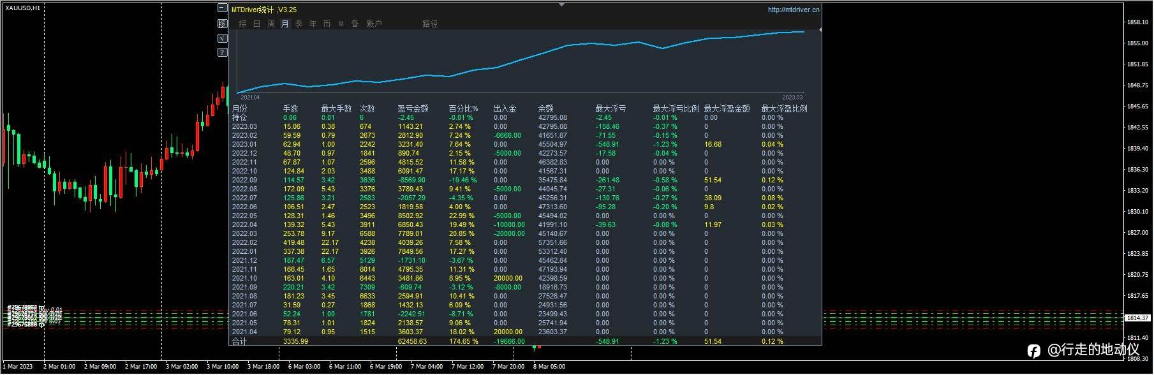This screenshot has height=375, width=1154.
Task: Click the small down arrow at chart top
Action: coord(561,4)
